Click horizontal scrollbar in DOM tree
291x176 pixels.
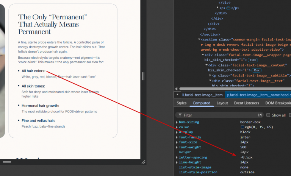point(235,89)
